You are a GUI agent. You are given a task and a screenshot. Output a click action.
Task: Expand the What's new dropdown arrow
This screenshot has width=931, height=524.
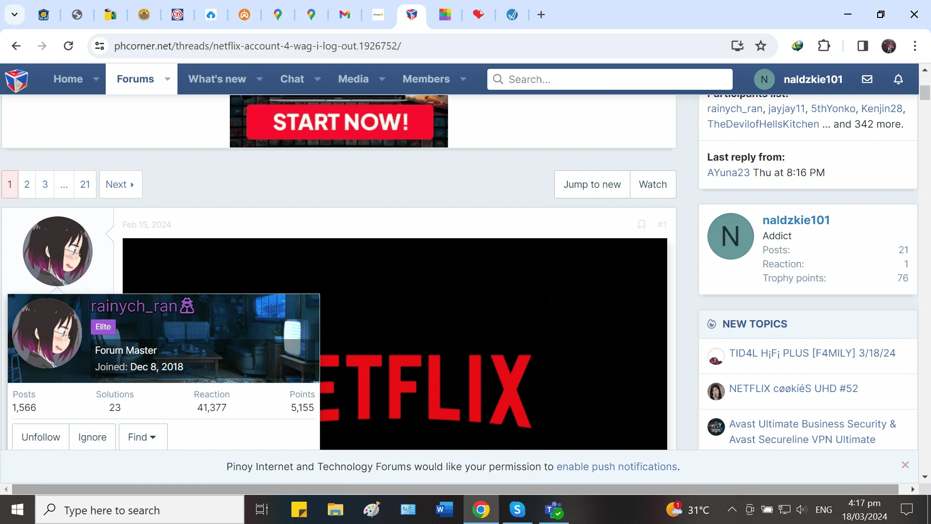point(259,79)
